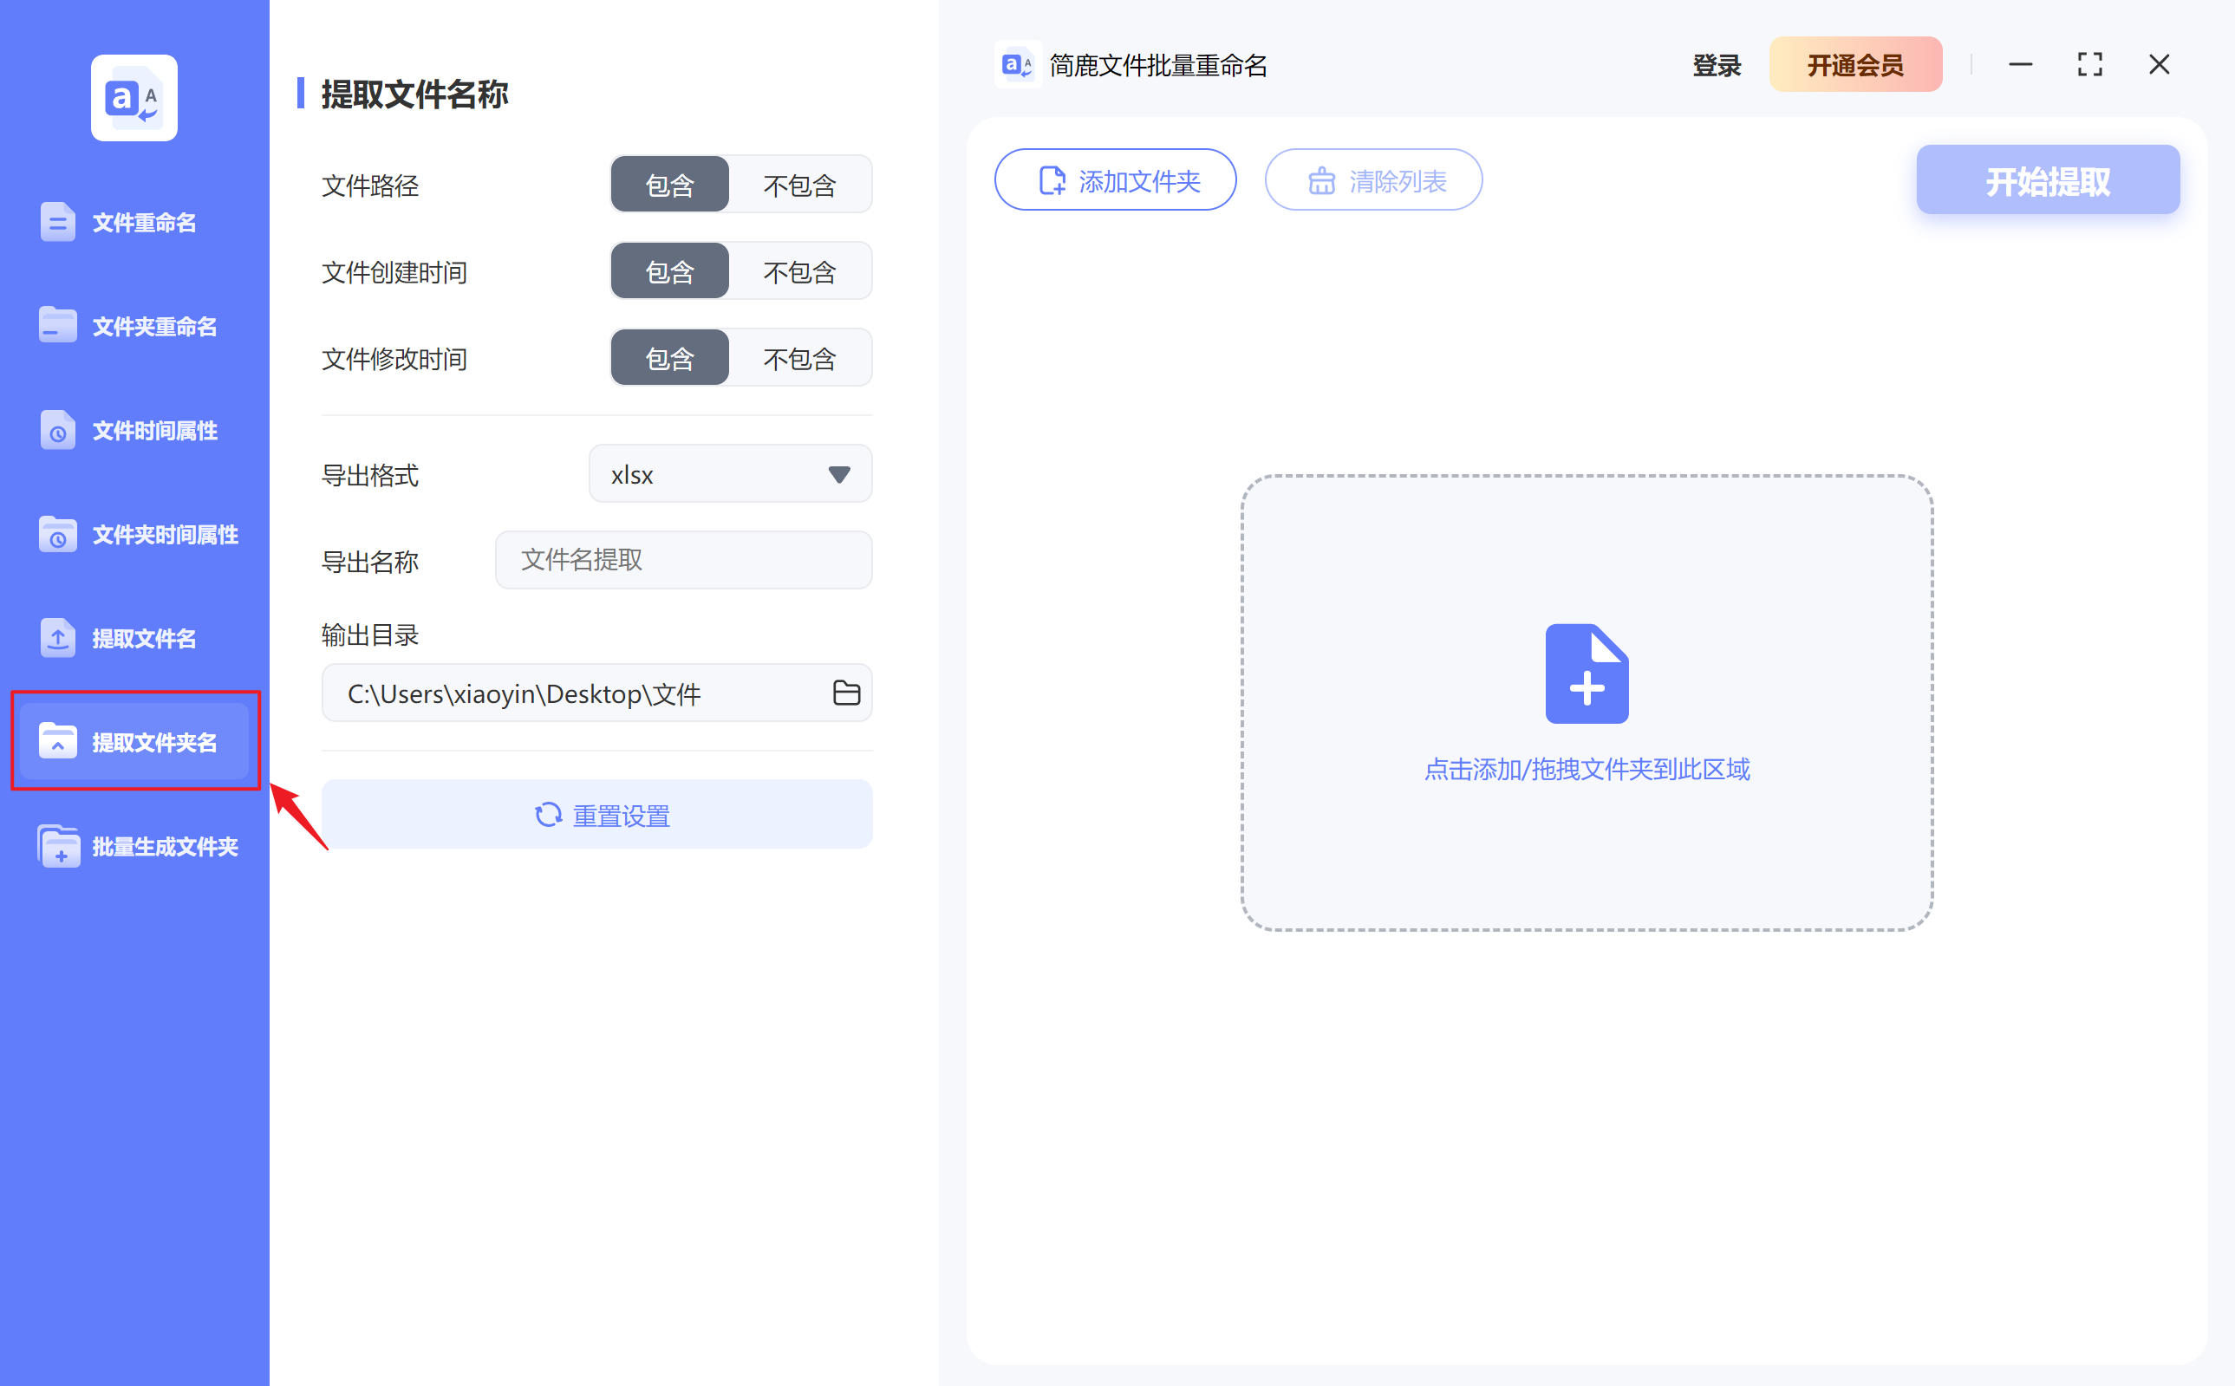Set 文件路径 to 不包含
The height and width of the screenshot is (1386, 2235).
click(798, 185)
